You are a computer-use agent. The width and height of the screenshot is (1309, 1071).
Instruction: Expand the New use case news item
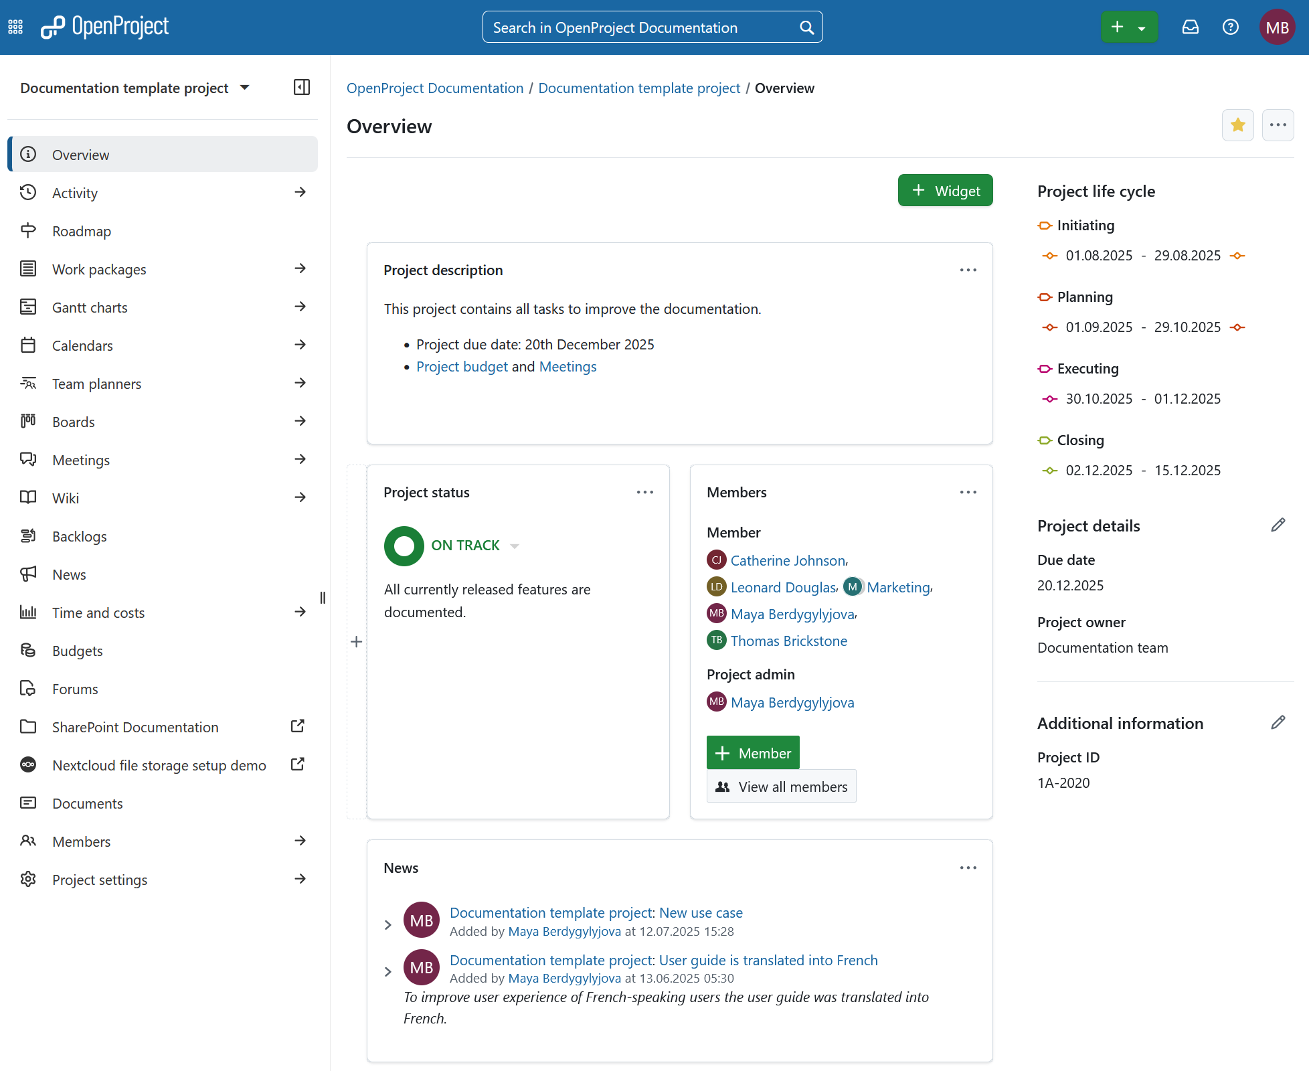click(x=388, y=924)
